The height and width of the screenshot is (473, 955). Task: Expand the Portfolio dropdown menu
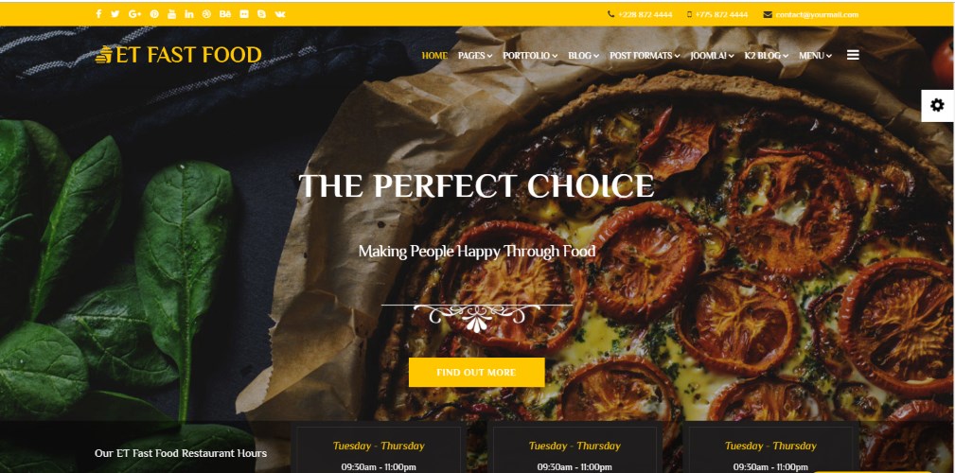tap(530, 56)
